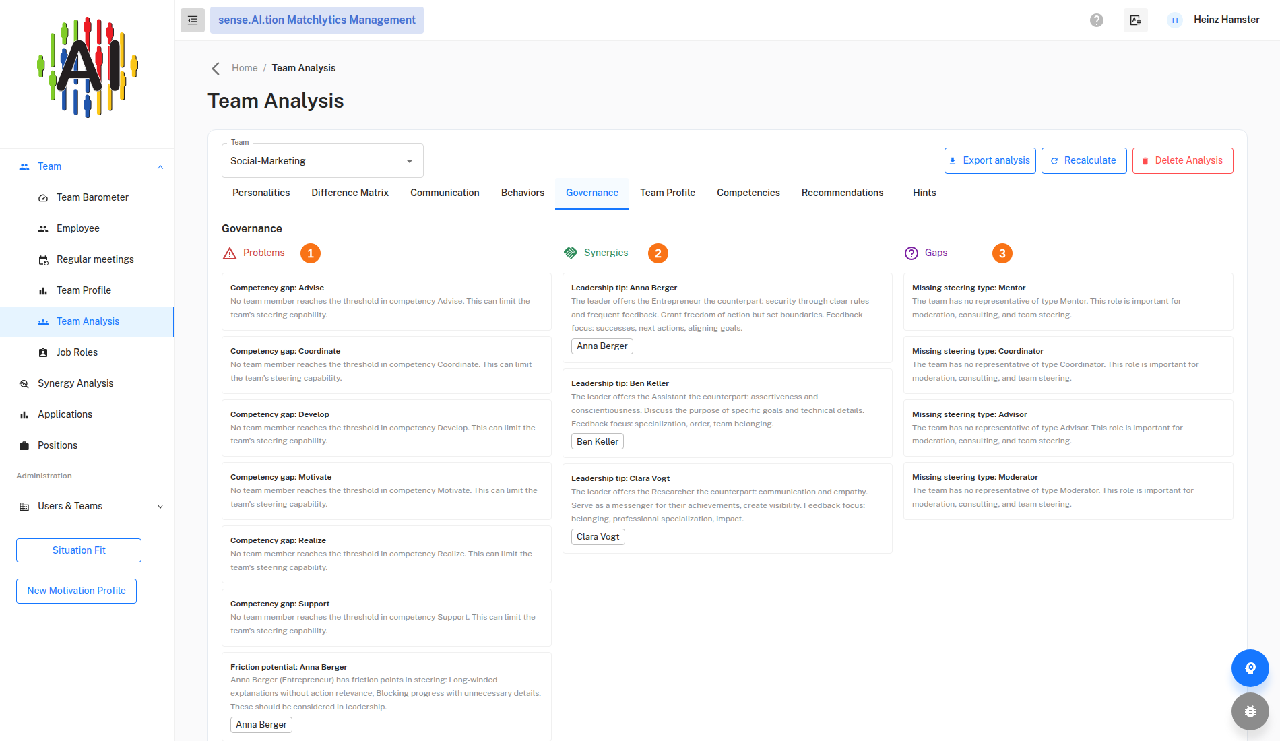This screenshot has width=1280, height=741.
Task: Expand the Users & Teams section
Action: 160,507
